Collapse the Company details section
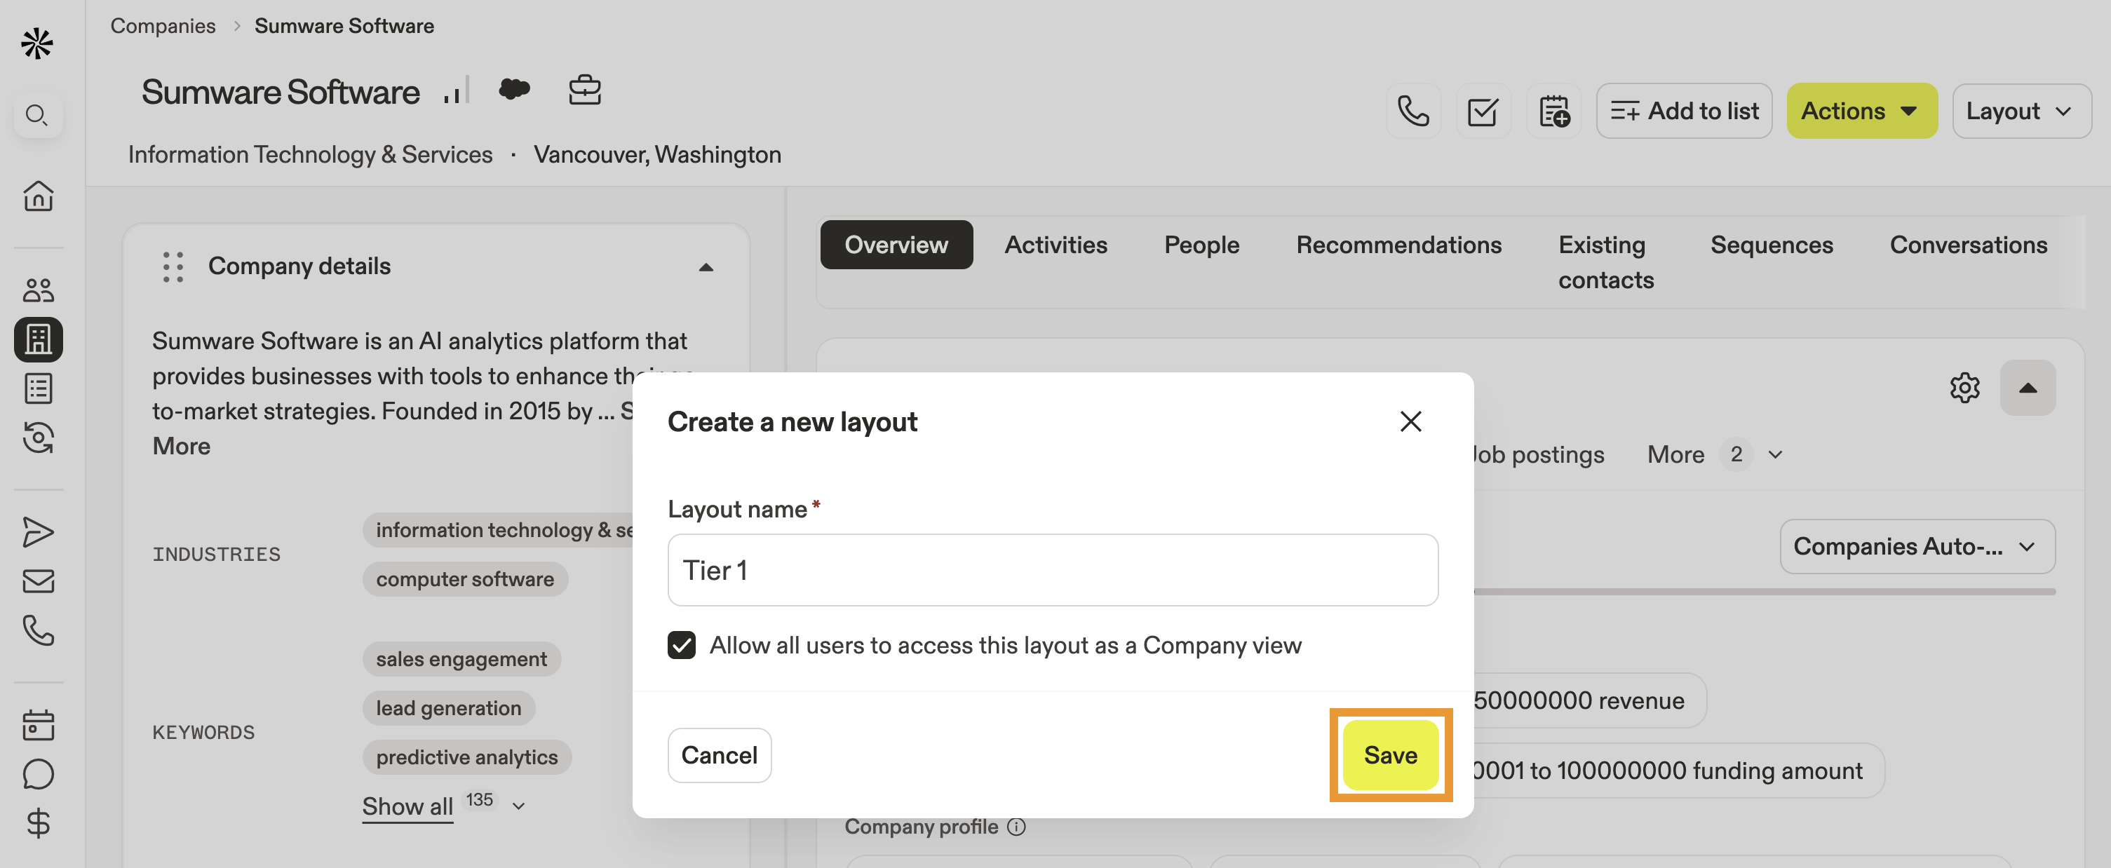The image size is (2111, 868). click(x=706, y=267)
